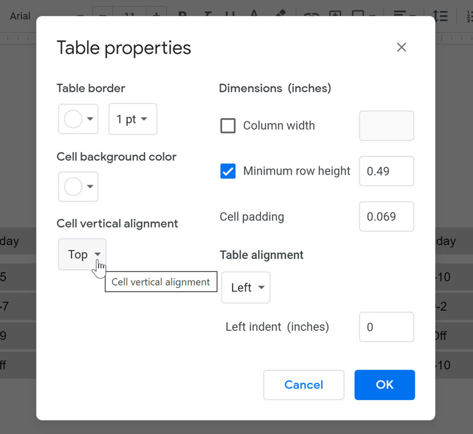Apply bold formatting in the toolbar

coord(183,16)
